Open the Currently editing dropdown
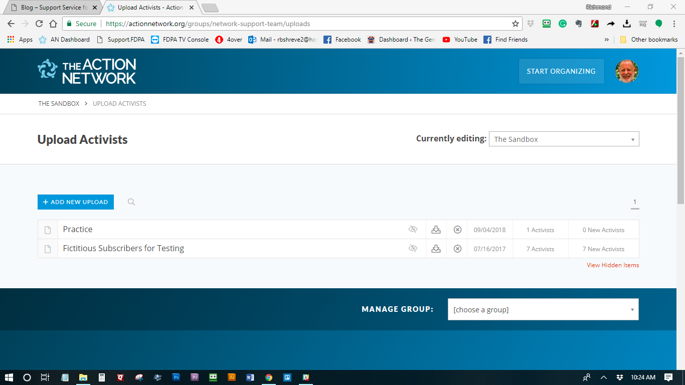685x385 pixels. point(564,139)
